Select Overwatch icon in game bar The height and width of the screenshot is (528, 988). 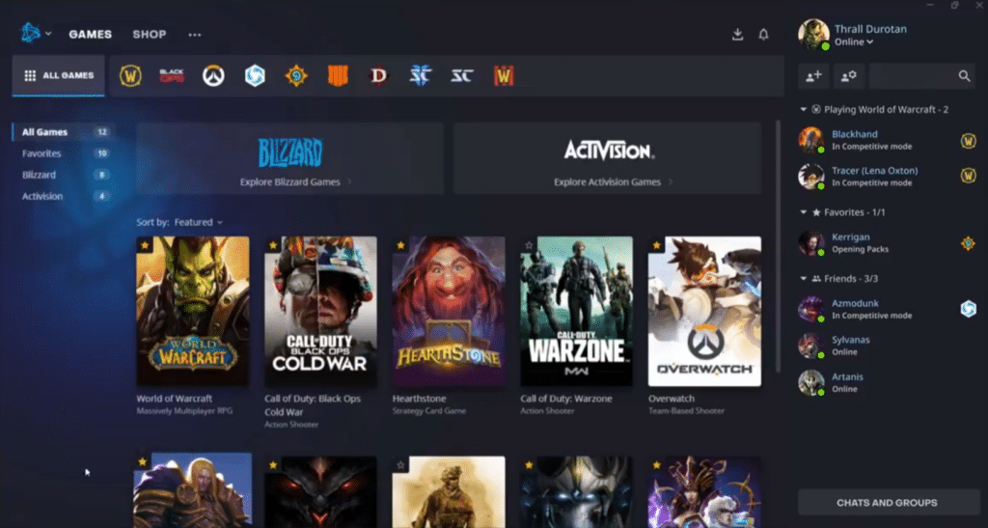[x=213, y=76]
